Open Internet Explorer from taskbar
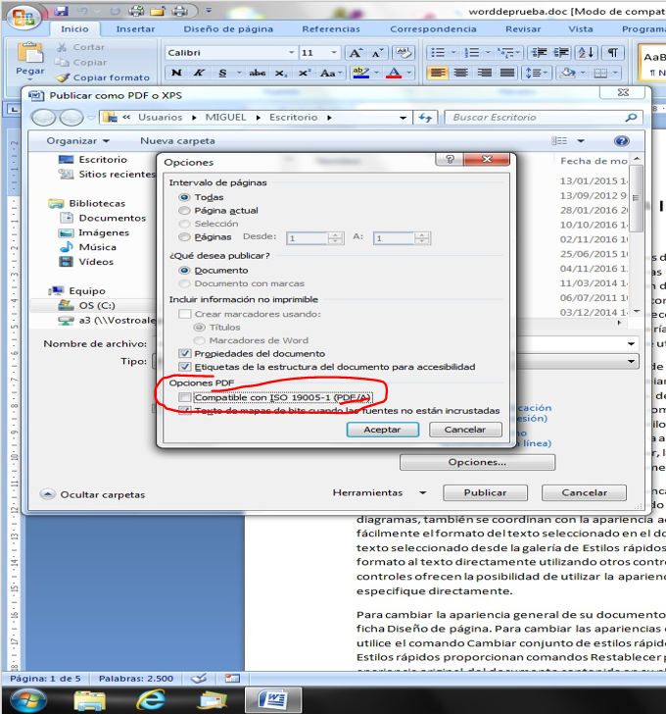666x714 pixels. [x=151, y=697]
